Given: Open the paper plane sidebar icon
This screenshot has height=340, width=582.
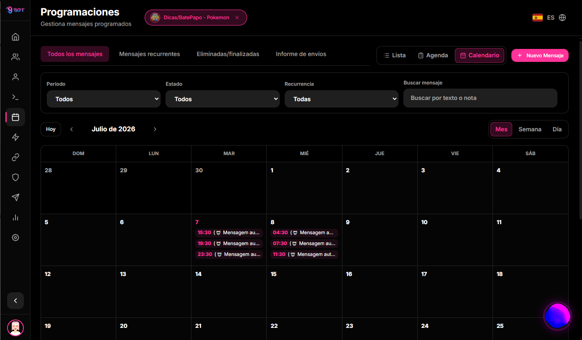Looking at the screenshot, I should pyautogui.click(x=15, y=197).
